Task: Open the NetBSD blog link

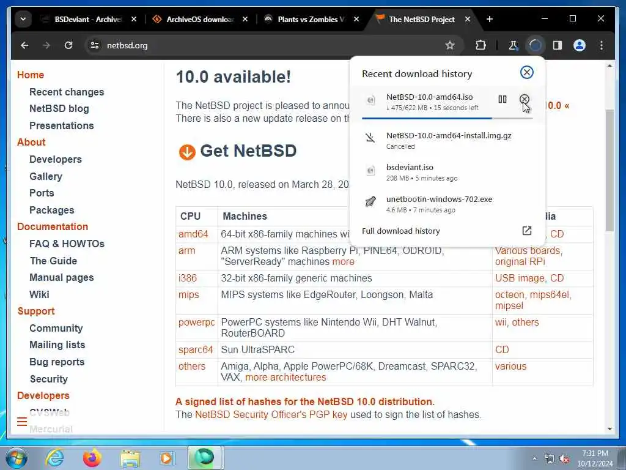Action: click(59, 109)
